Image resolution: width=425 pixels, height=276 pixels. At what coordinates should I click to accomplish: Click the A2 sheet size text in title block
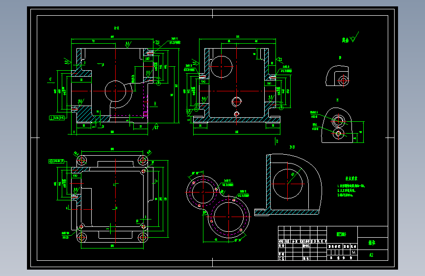click(x=371, y=255)
